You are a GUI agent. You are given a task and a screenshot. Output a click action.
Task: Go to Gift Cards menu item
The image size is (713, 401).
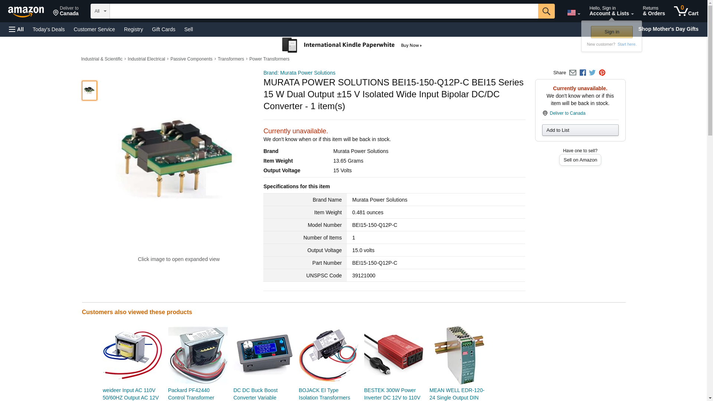click(x=163, y=29)
